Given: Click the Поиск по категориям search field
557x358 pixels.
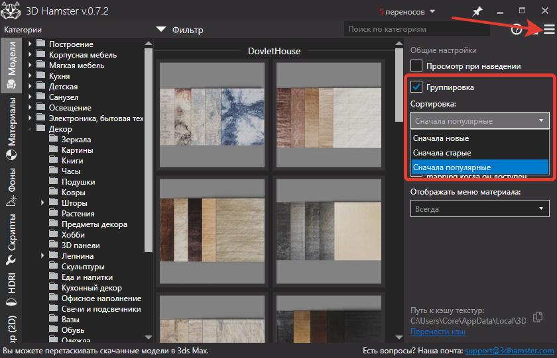Looking at the screenshot, I should tap(417, 29).
